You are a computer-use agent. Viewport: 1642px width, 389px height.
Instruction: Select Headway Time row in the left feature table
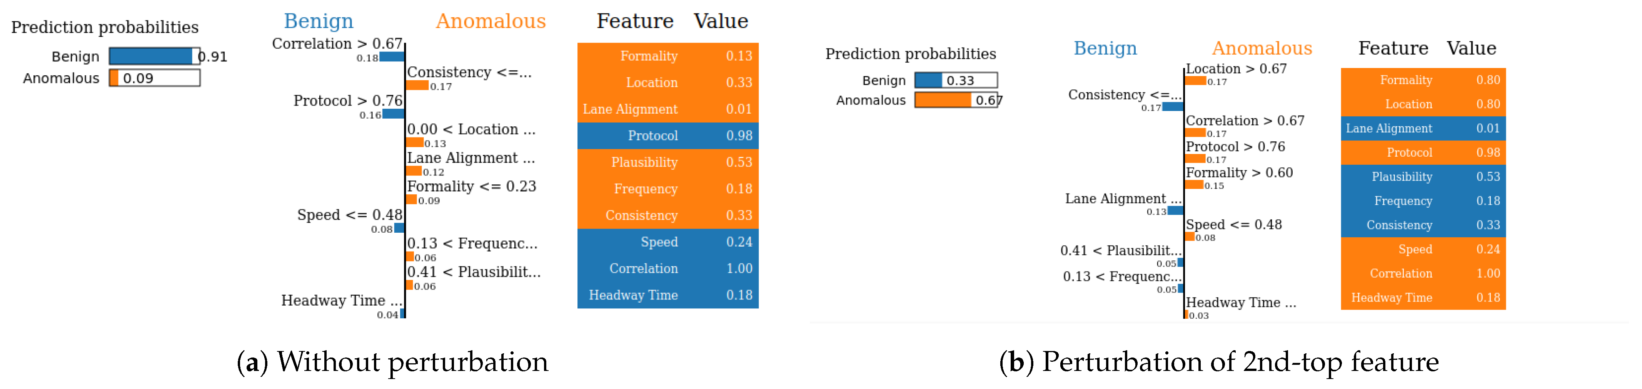[x=667, y=295]
